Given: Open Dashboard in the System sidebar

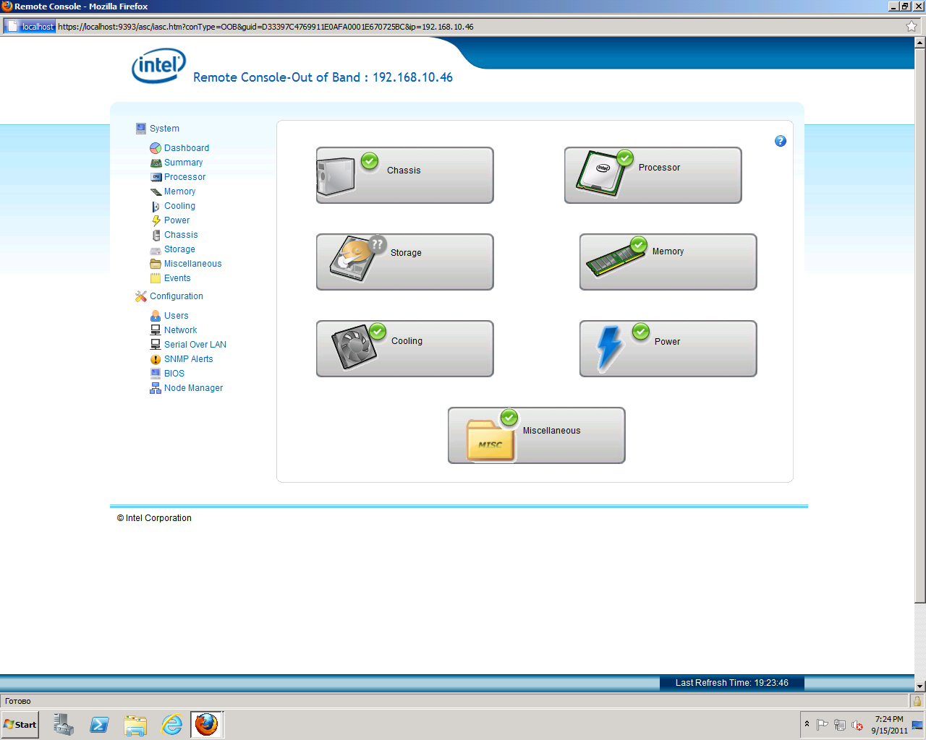Looking at the screenshot, I should [186, 148].
